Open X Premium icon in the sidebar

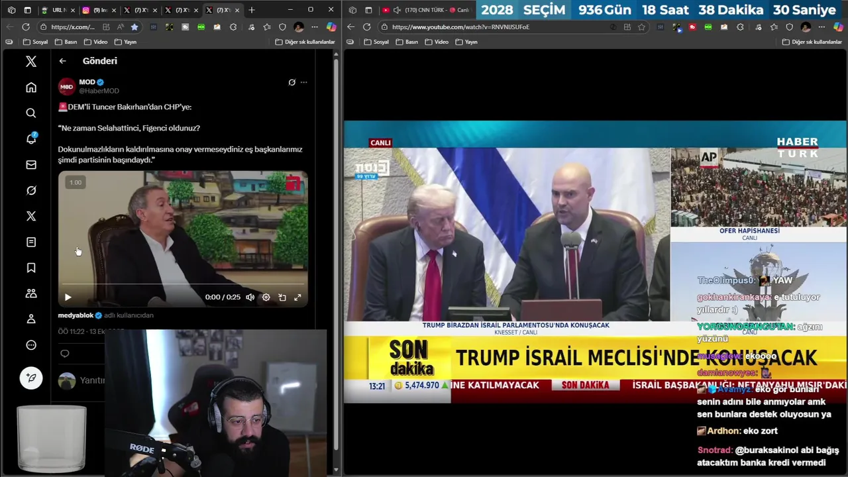pos(31,216)
